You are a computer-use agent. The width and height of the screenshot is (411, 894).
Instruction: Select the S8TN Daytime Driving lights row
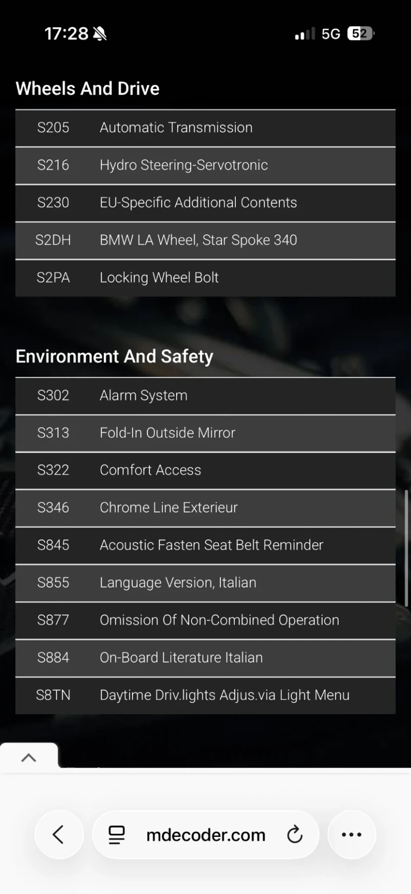point(206,695)
